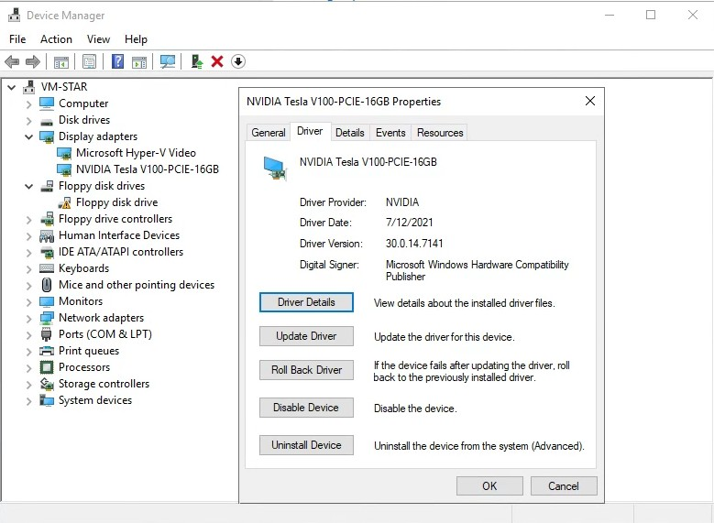The width and height of the screenshot is (714, 523).
Task: Expand the Disk drives category
Action: click(28, 121)
